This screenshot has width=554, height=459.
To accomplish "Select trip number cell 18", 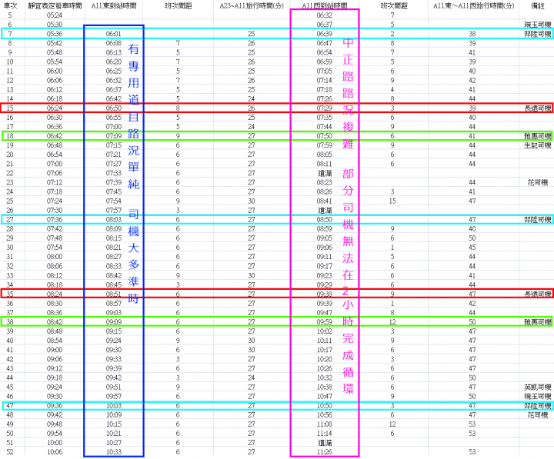I will click(10, 136).
